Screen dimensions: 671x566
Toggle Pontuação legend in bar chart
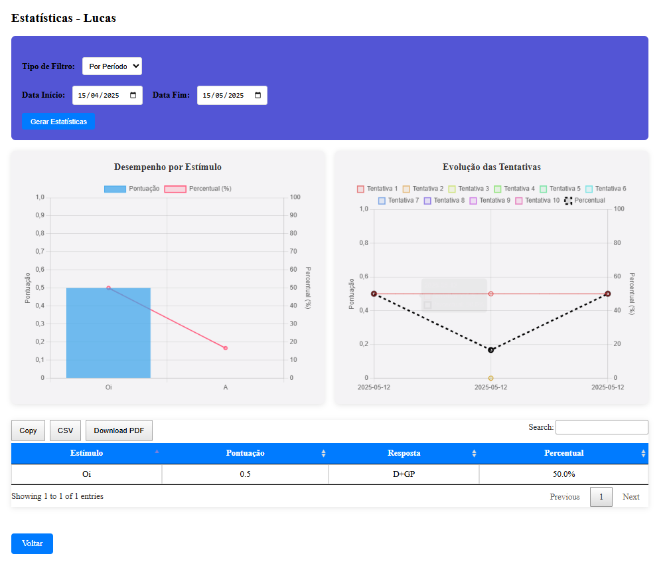[131, 189]
